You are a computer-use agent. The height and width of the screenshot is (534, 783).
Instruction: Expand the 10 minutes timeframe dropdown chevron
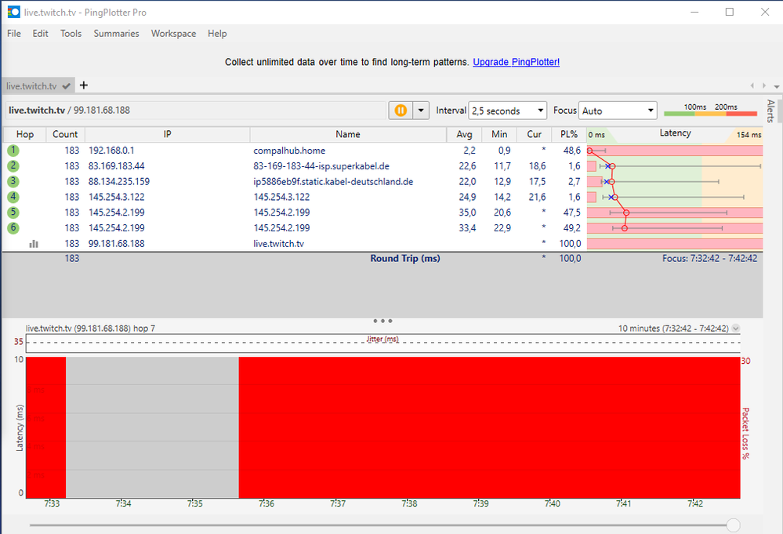click(x=735, y=329)
